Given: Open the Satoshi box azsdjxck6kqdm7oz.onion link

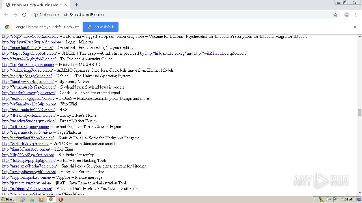Looking at the screenshot, I should [x=29, y=166].
